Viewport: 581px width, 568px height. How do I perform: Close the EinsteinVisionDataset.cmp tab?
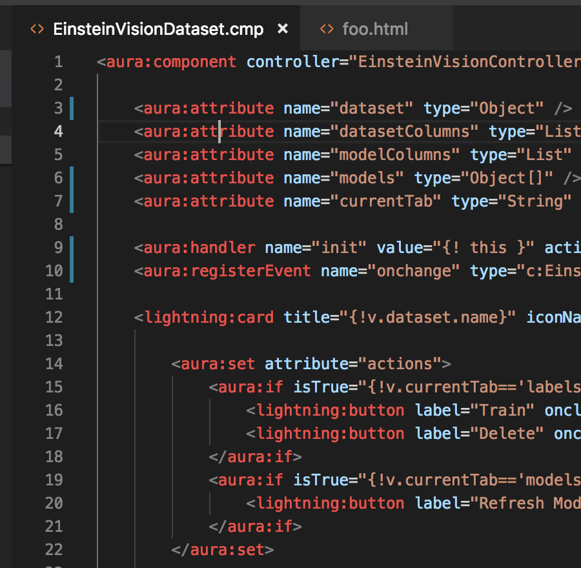[283, 28]
